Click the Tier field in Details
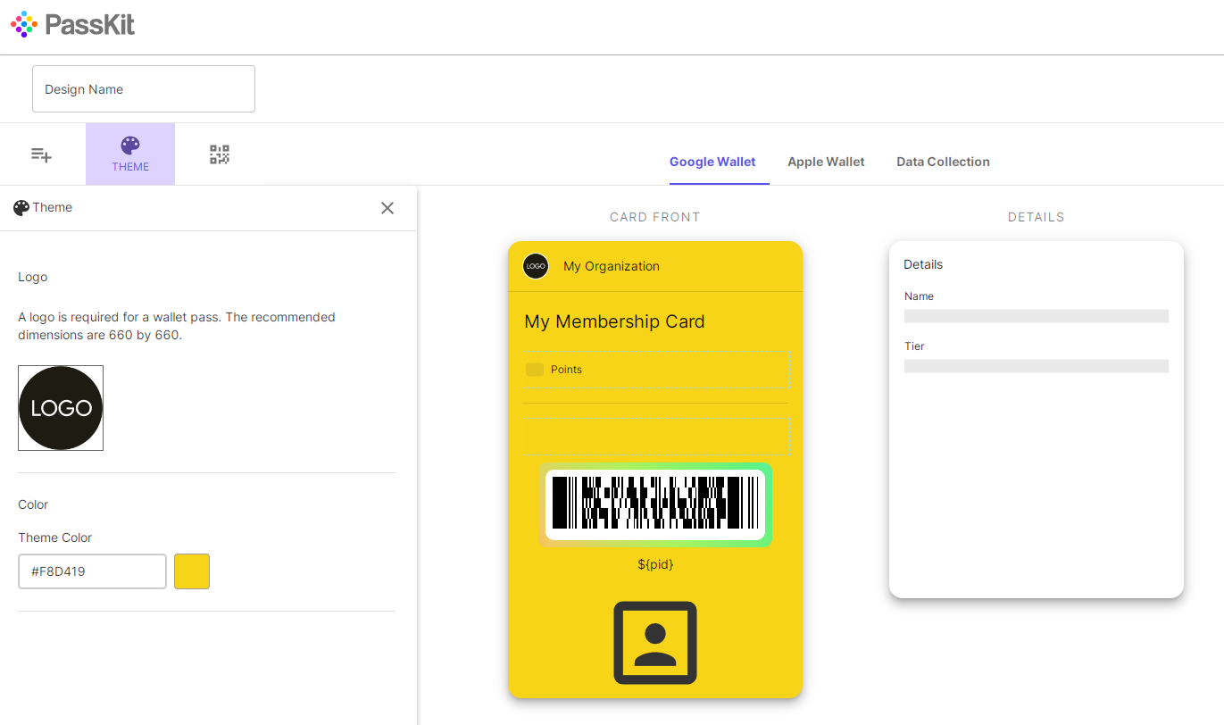1224x725 pixels. click(x=1037, y=358)
